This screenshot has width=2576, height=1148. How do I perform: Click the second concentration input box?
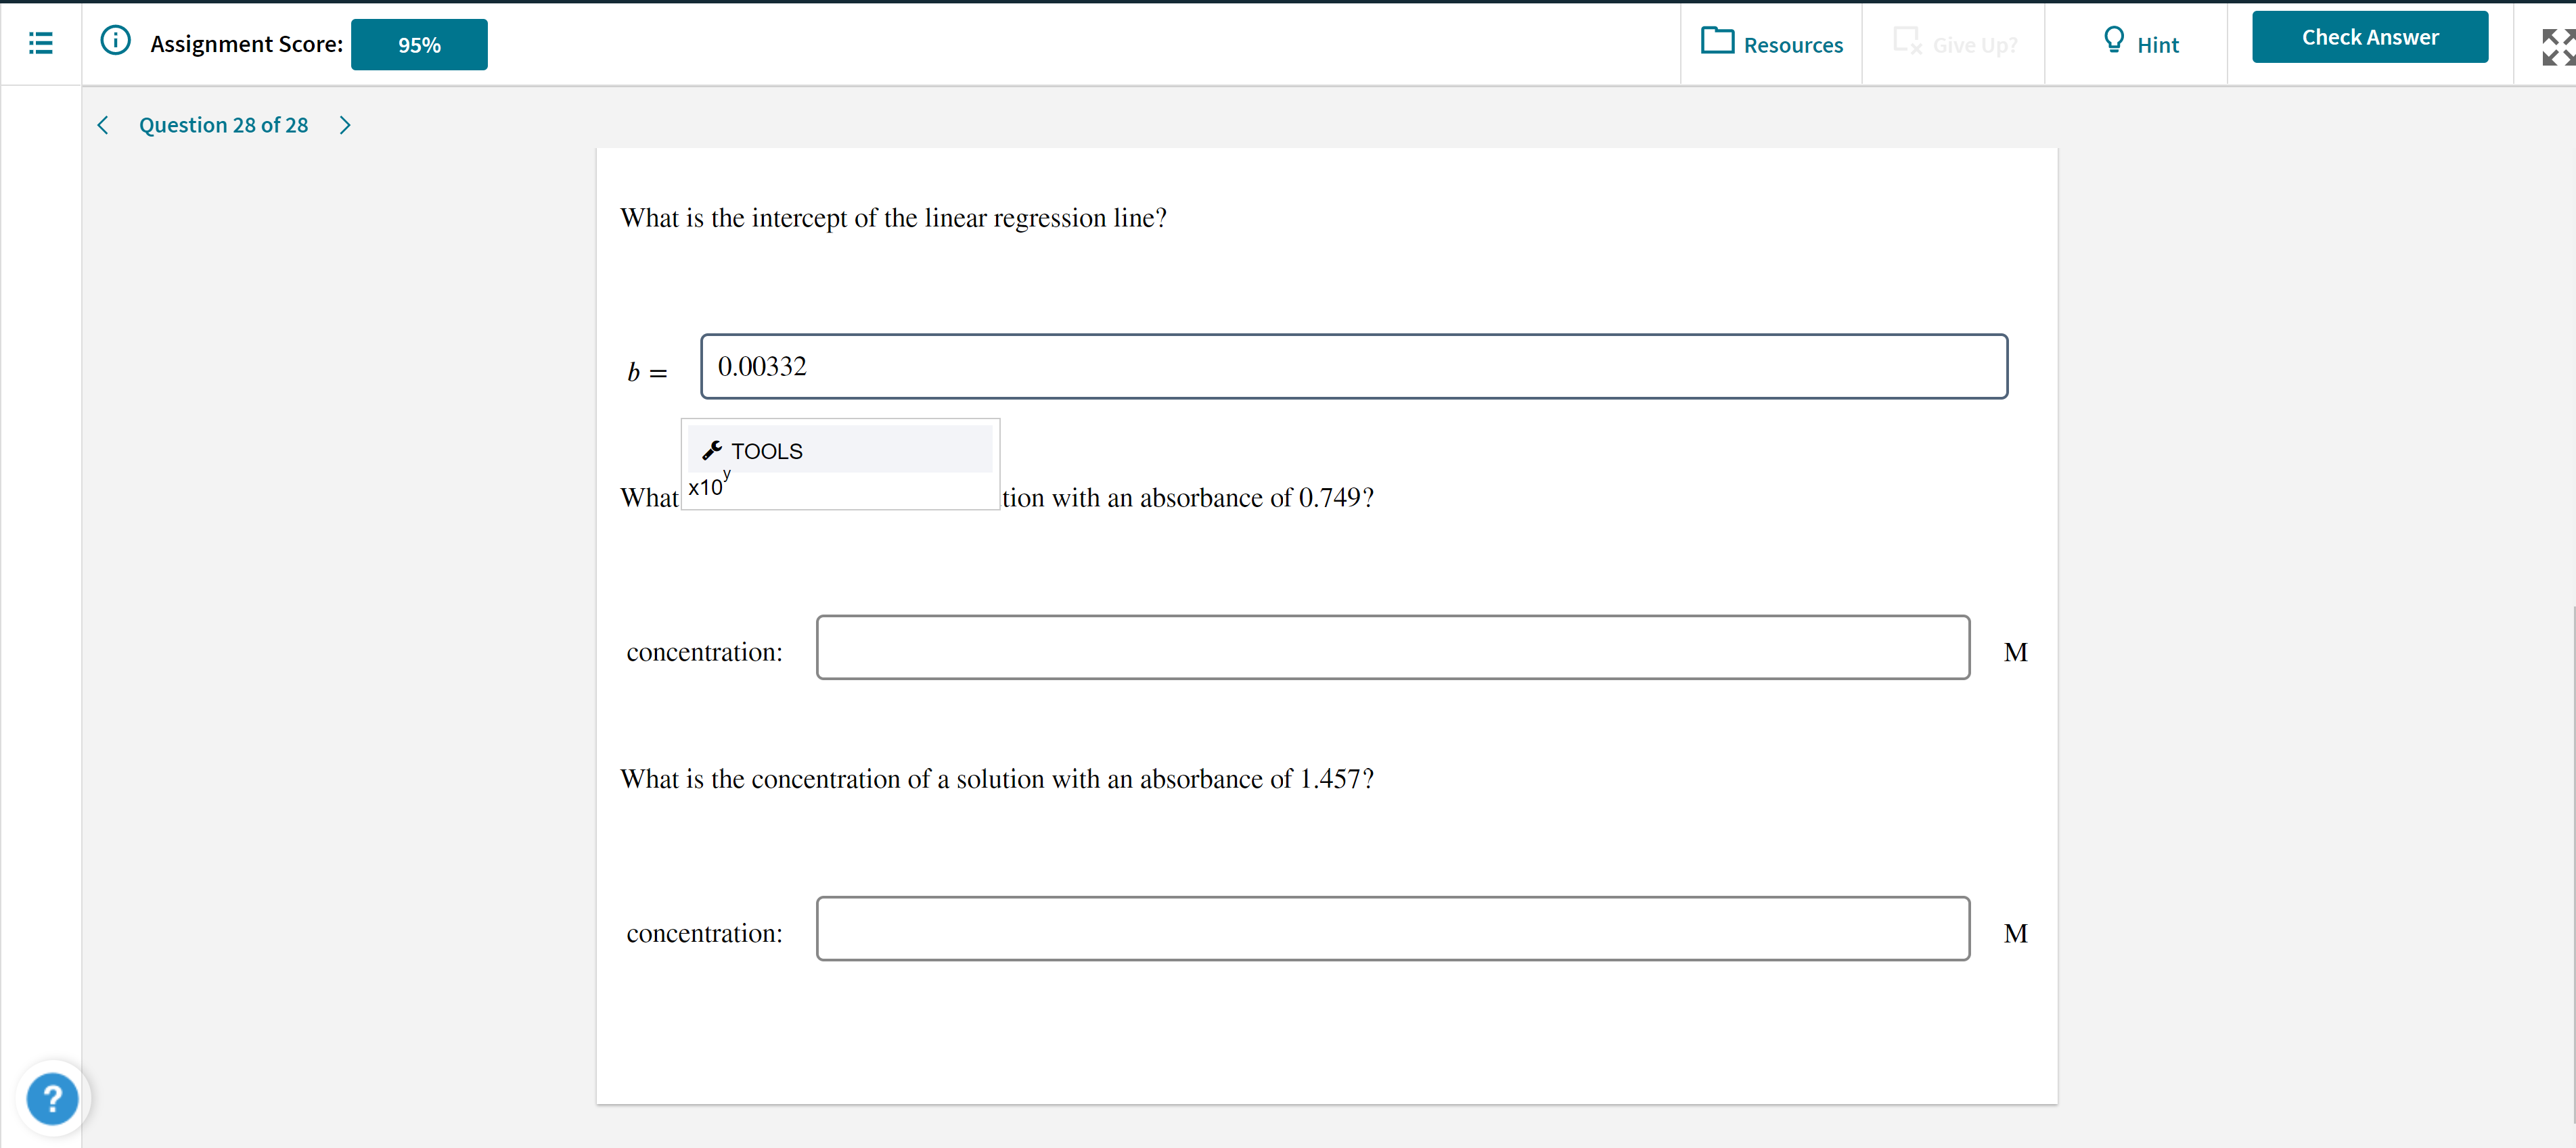[1392, 928]
